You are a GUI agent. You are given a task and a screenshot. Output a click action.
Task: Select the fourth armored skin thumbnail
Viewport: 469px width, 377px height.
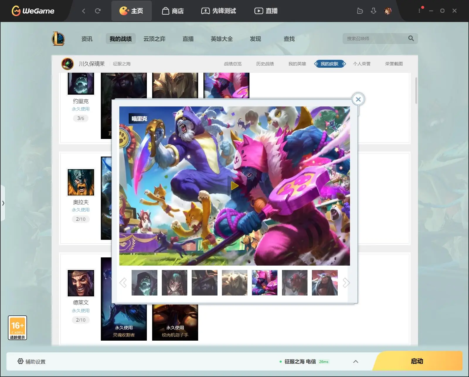coord(235,283)
